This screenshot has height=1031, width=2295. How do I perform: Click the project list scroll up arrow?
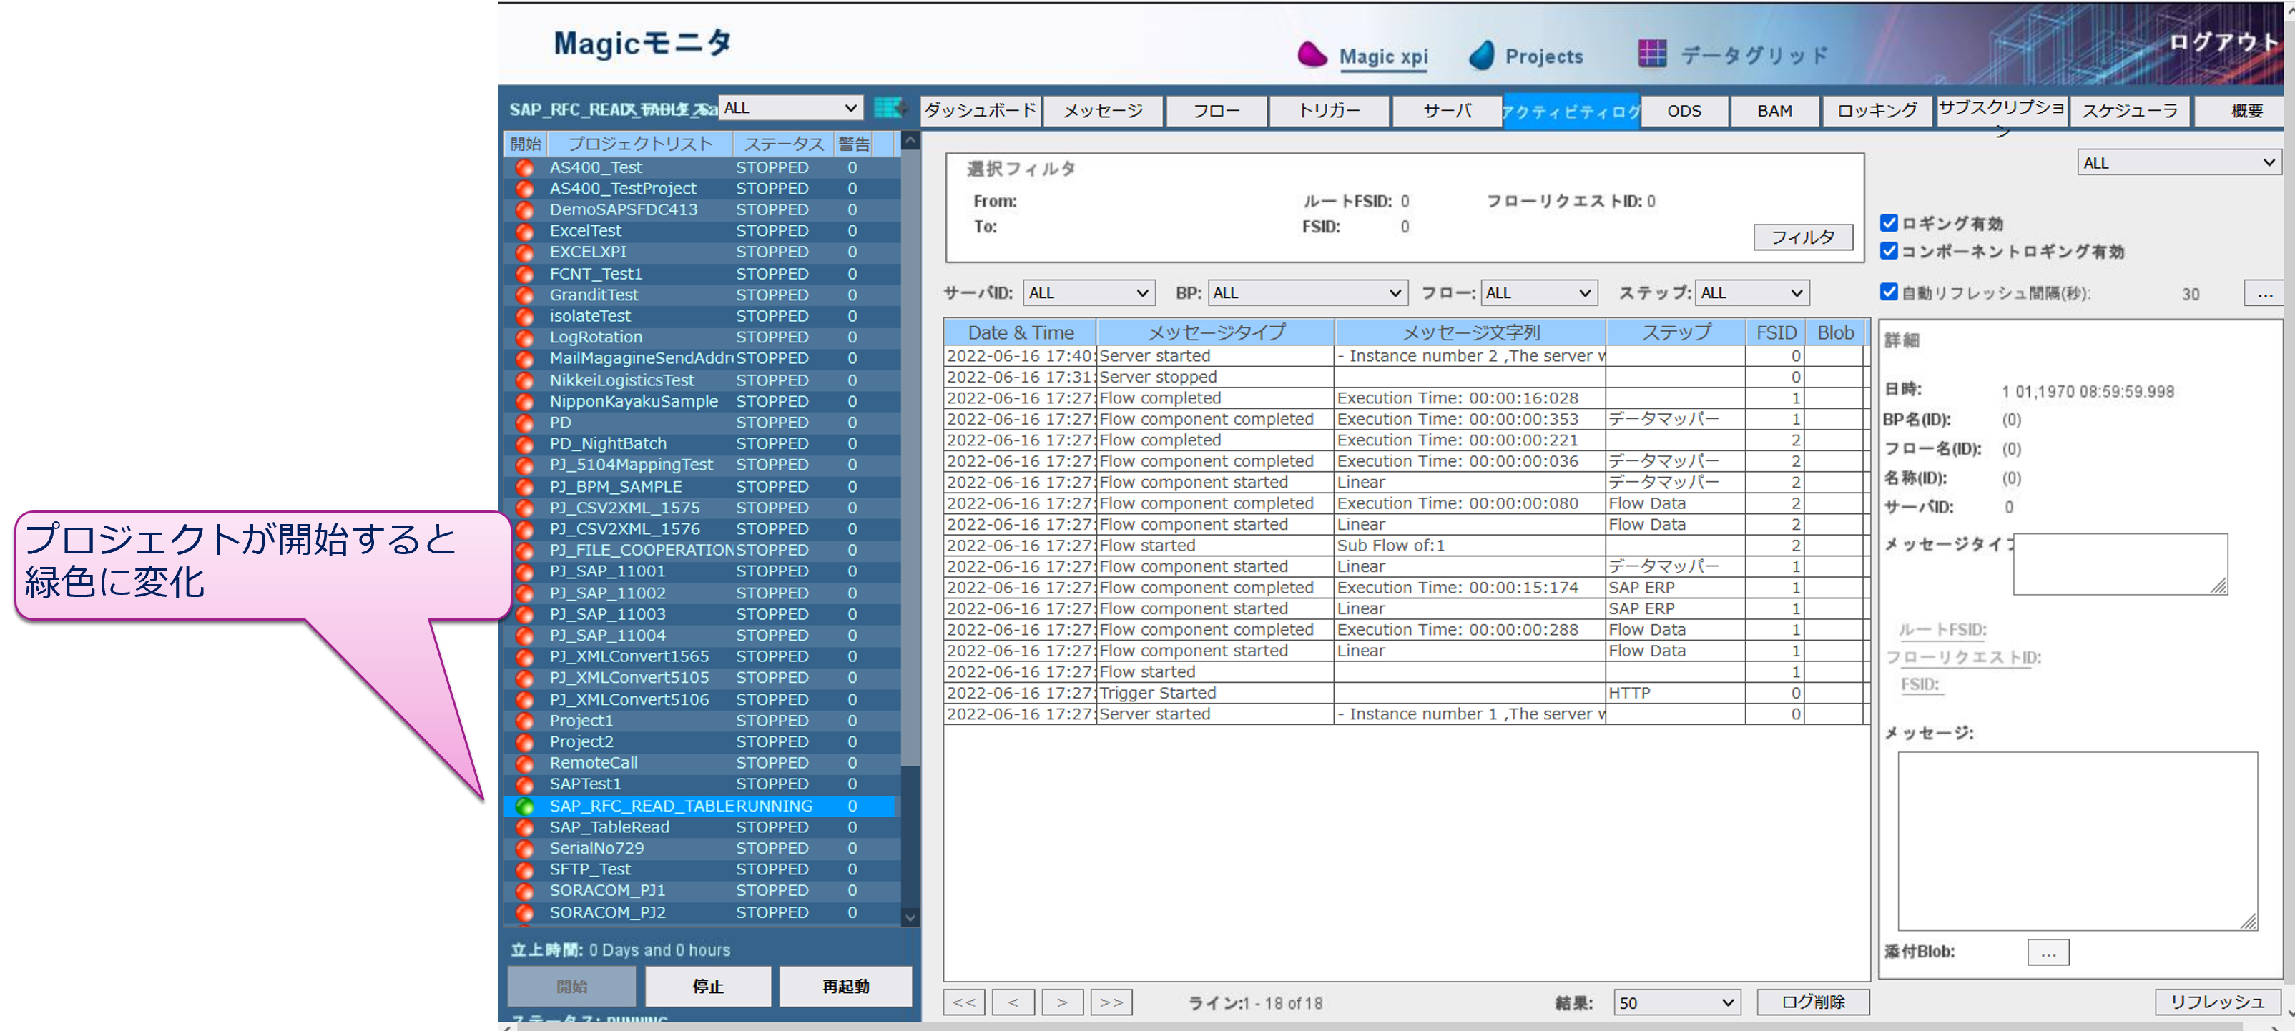(x=910, y=141)
